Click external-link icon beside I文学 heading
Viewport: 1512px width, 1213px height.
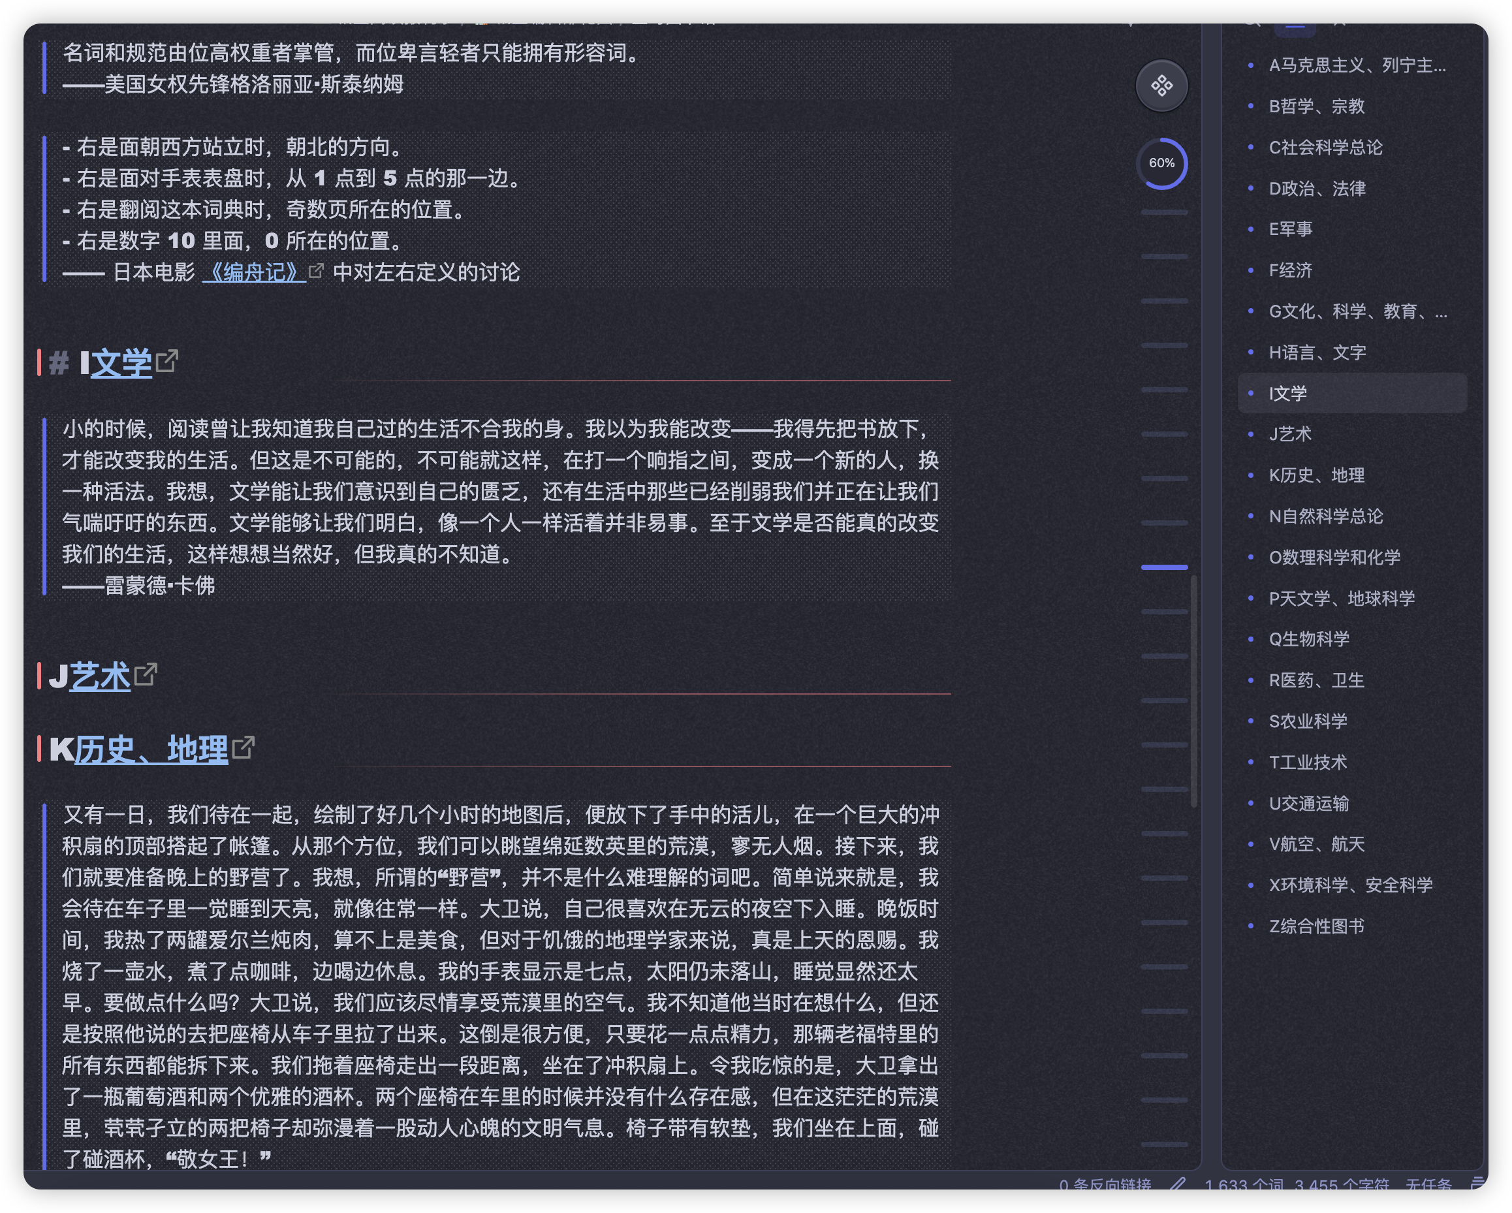167,361
